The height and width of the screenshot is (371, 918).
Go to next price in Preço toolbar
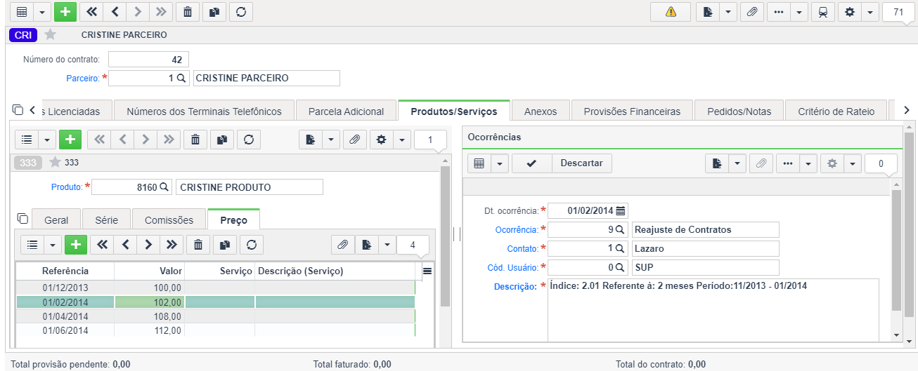(x=148, y=245)
